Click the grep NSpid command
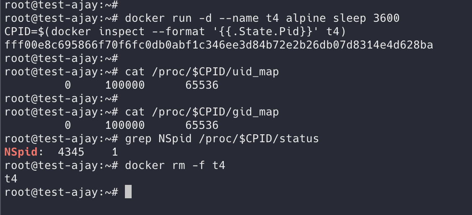 222,138
